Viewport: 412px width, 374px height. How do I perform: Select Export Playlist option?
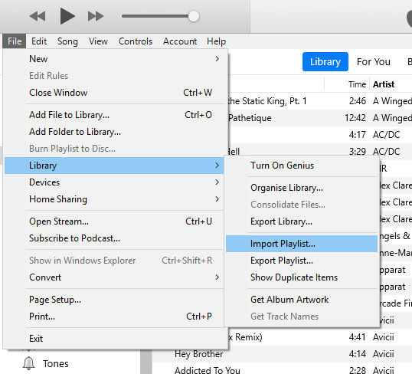coord(302,261)
